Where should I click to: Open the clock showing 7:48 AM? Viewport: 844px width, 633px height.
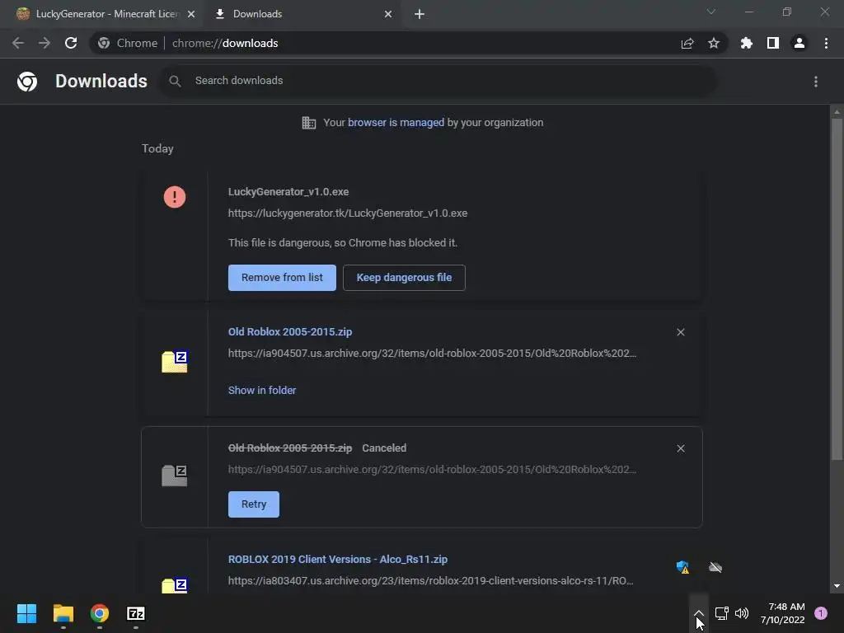point(783,613)
